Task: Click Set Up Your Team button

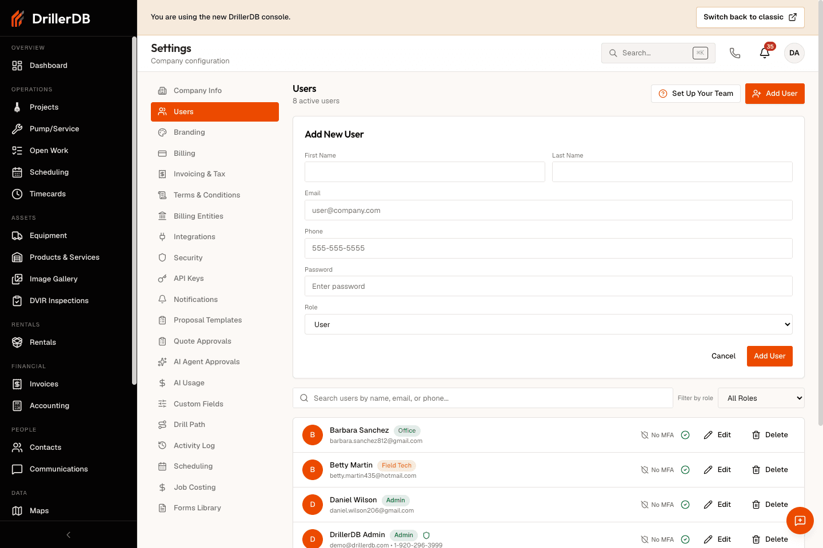Action: click(x=696, y=94)
